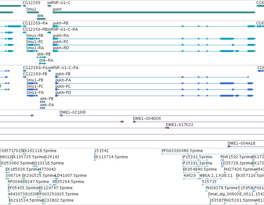Select EST RH27426.5prime
This screenshot has height=205, width=264.
pyautogui.click(x=225, y=172)
